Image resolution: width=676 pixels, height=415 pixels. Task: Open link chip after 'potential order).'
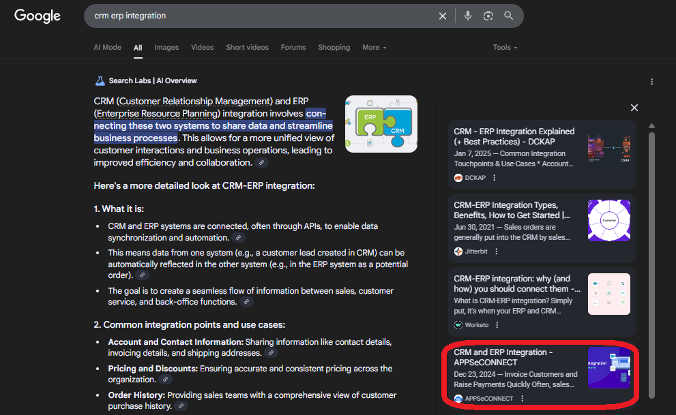tap(142, 275)
